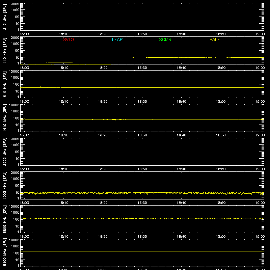Click the 1000 y-axis label of 4995 MHz panel
Screen dimensions: 270x270
coord(15,179)
